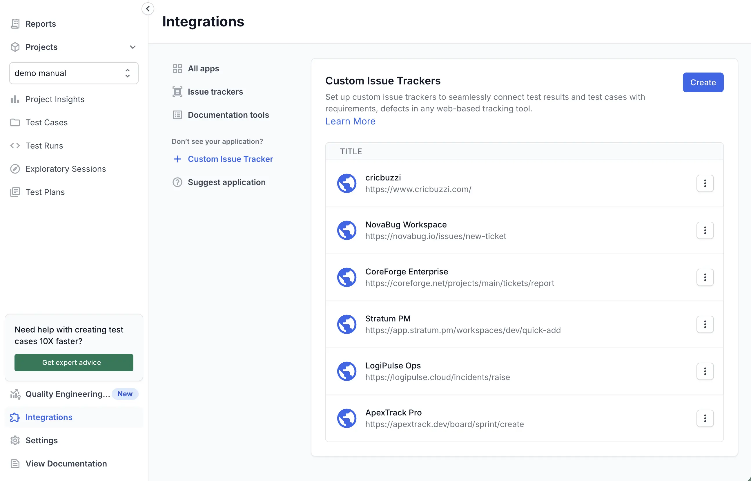
Task: Click the cricbuzzi tracker title
Action: pos(383,178)
